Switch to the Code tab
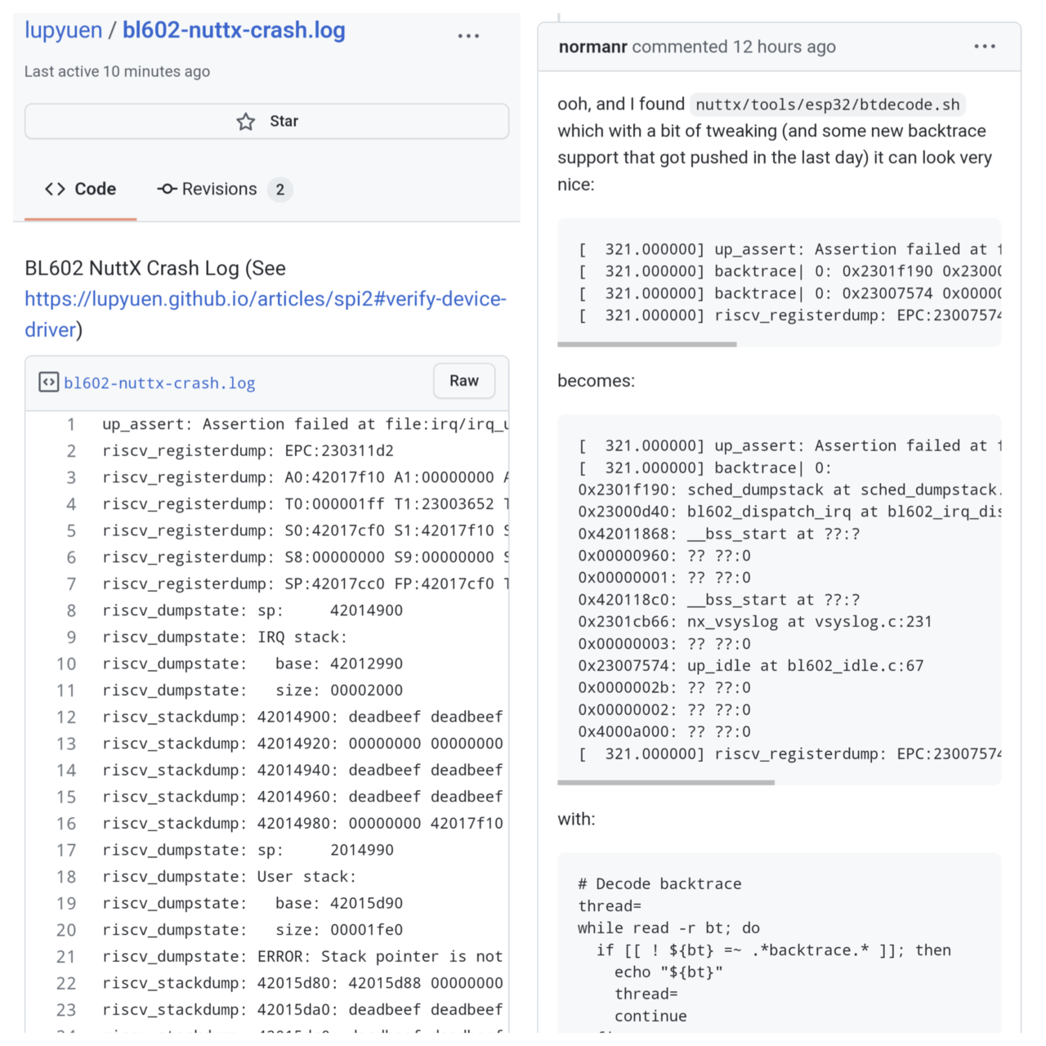This screenshot has height=1046, width=1046. point(80,189)
